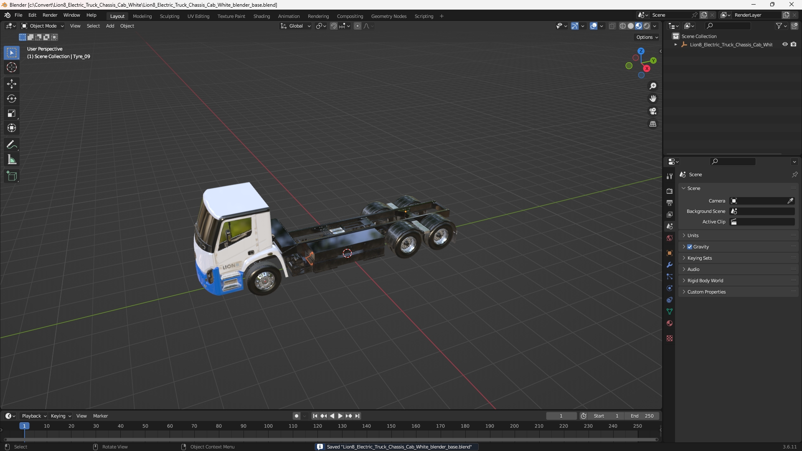Switch perspective/orthographic grid icon
Viewport: 802px width, 451px height.
click(653, 124)
